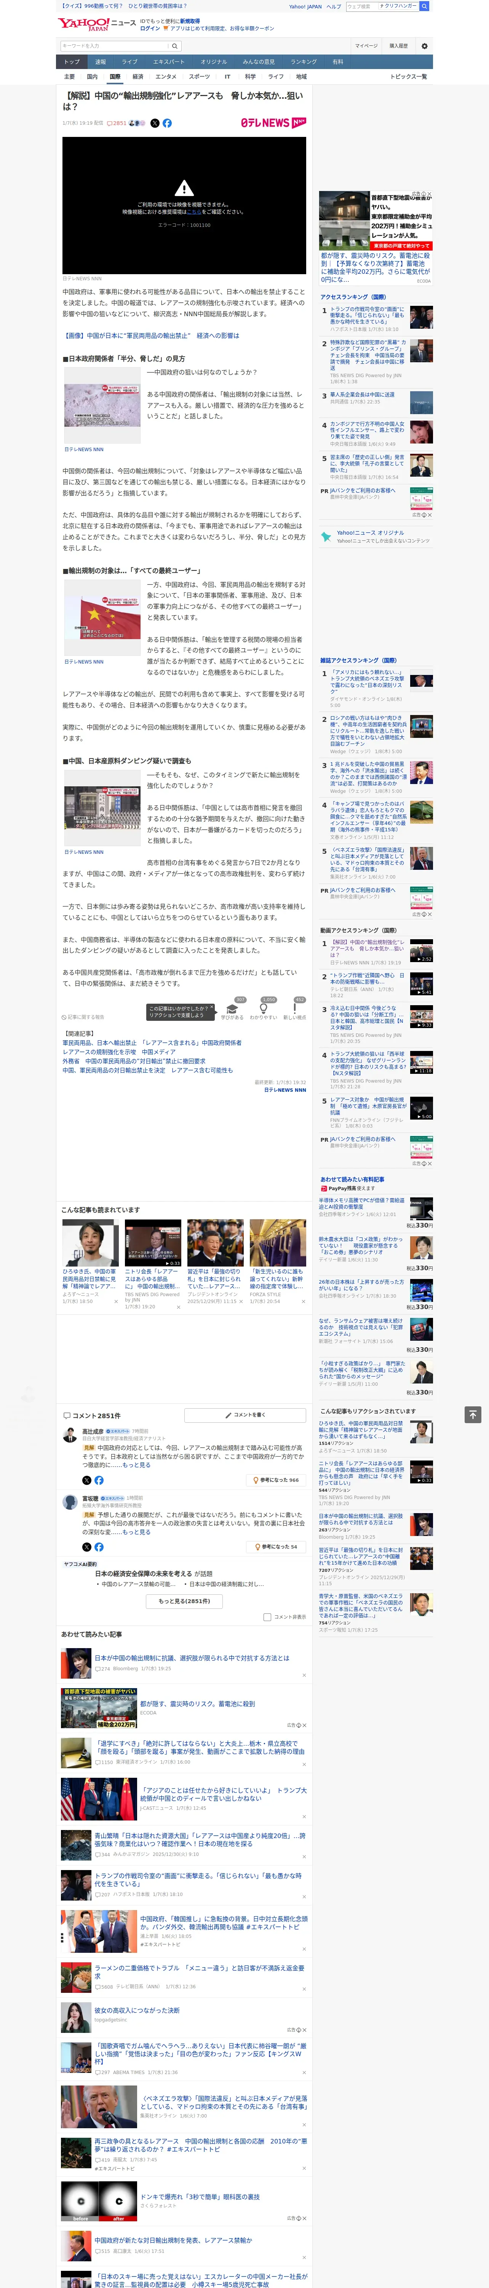Click the ヘルプ link at top
The height and width of the screenshot is (2288, 489).
[x=334, y=6]
